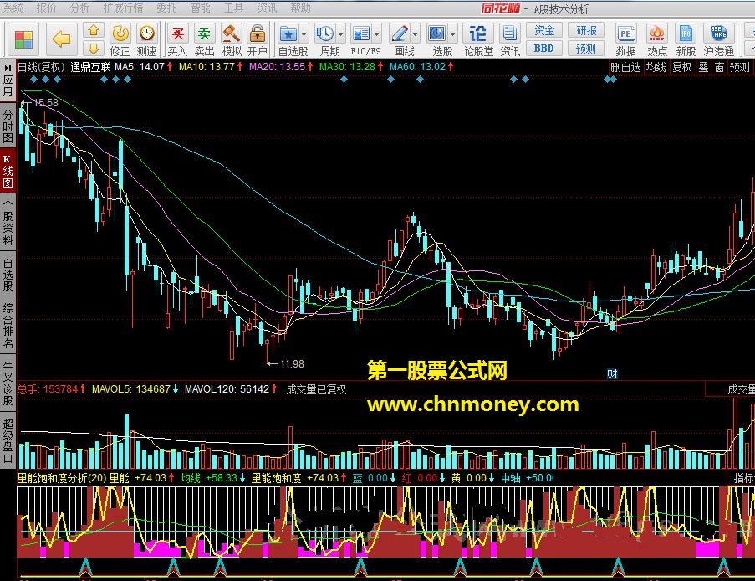Expand the 画线 drawing dropdown arrow
The width and height of the screenshot is (755, 581).
(x=415, y=33)
